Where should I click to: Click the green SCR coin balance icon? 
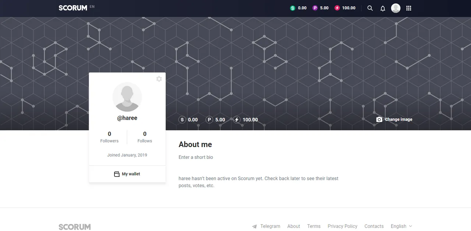click(x=293, y=8)
